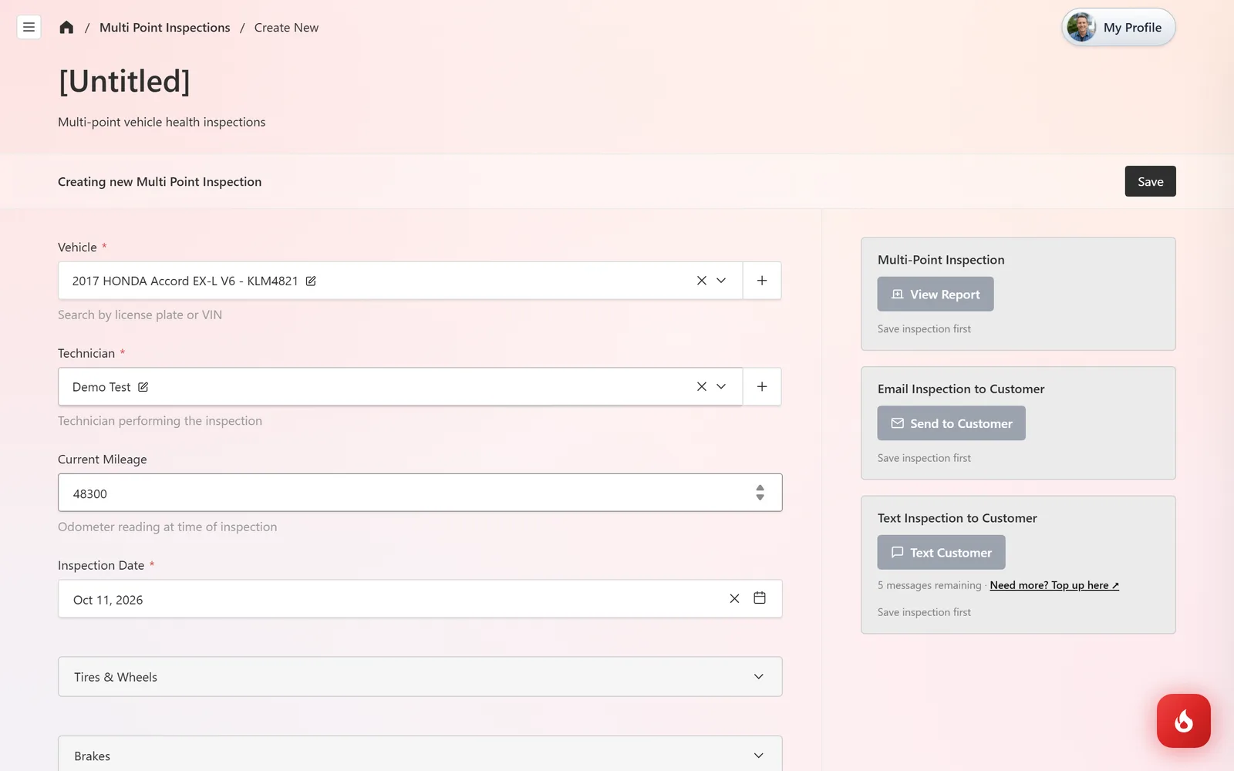Adjust mileage using the stepper arrows

[x=760, y=493]
